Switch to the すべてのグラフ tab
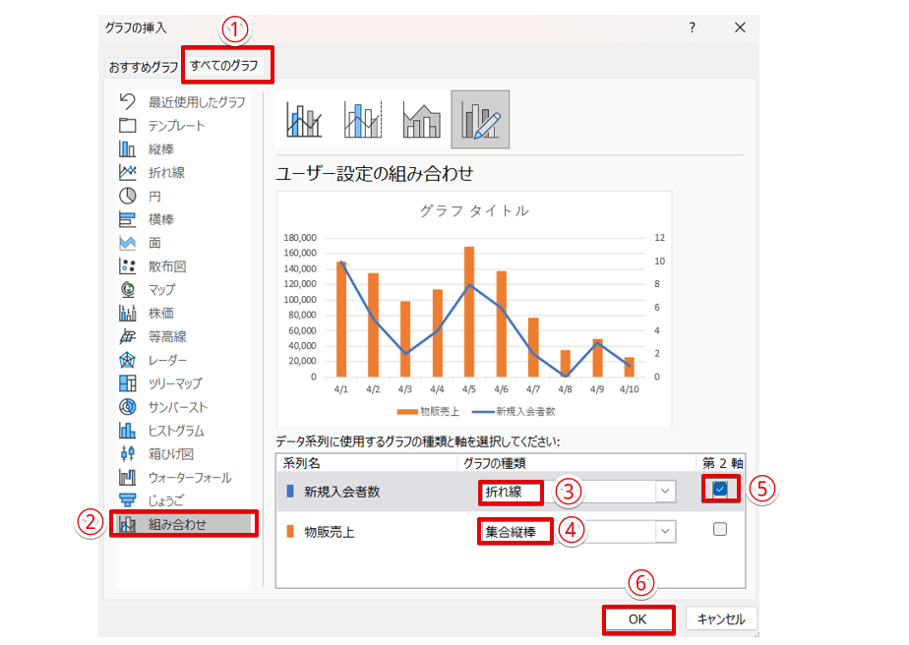Viewport: 909px width, 645px height. pos(224,66)
